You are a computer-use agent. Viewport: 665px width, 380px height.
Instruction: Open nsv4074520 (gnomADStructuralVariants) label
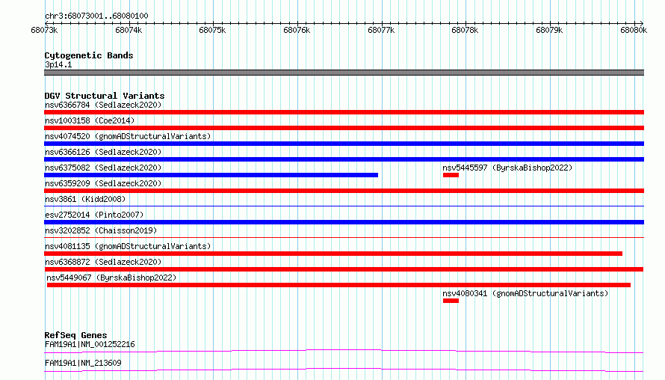tap(128, 136)
